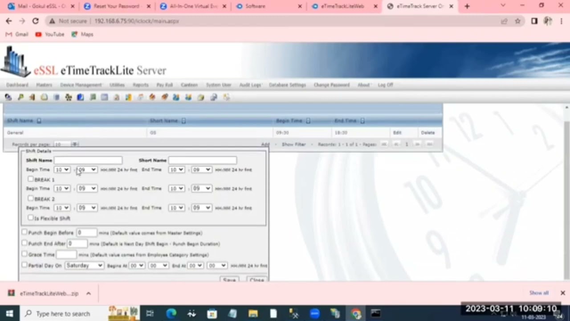Image resolution: width=570 pixels, height=321 pixels.
Task: Open the Device Management menu
Action: [81, 85]
